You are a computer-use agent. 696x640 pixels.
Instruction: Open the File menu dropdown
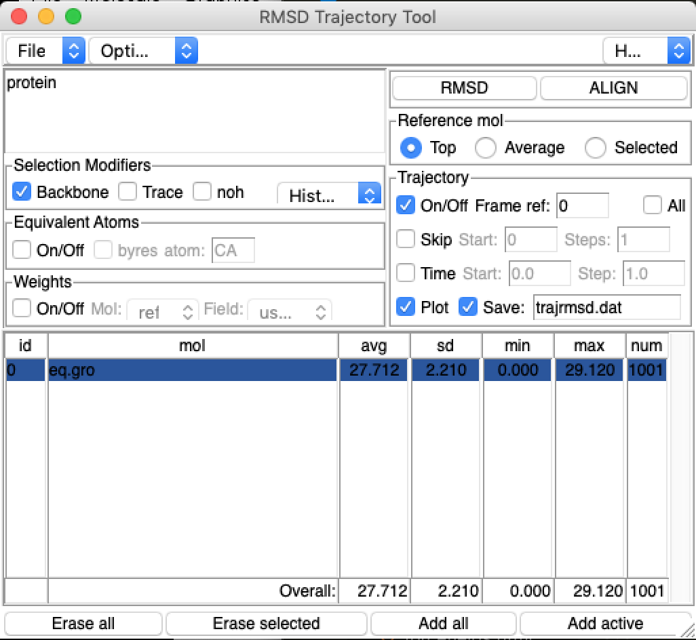(x=45, y=51)
